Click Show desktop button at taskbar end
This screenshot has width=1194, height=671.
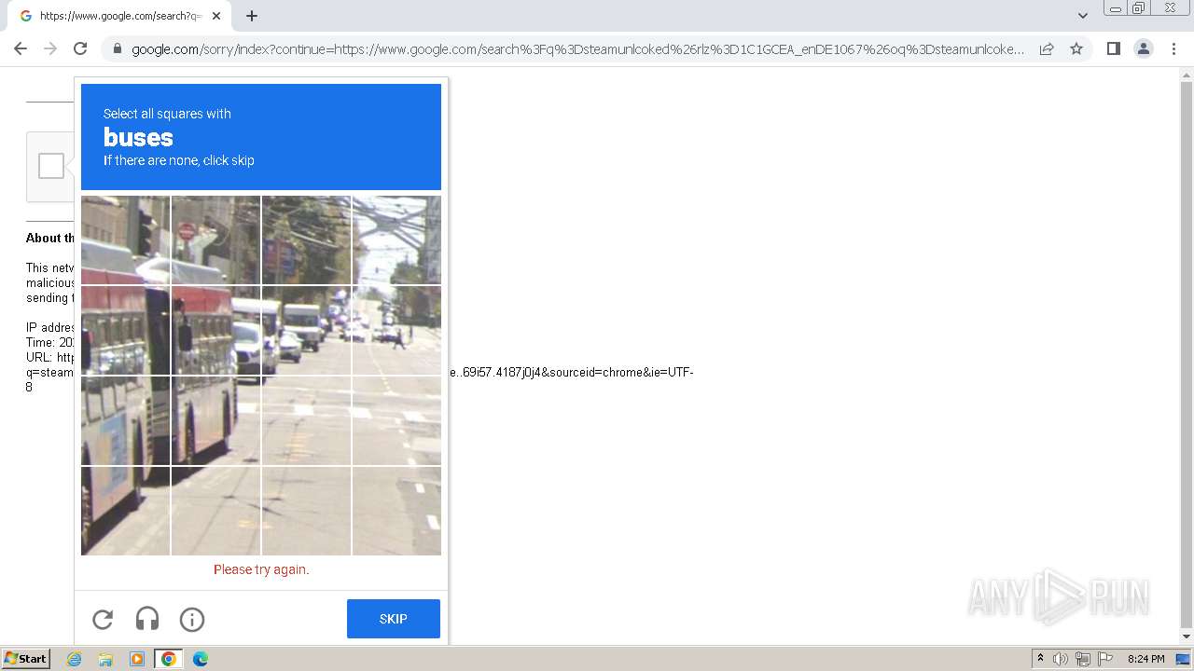[x=1183, y=659]
